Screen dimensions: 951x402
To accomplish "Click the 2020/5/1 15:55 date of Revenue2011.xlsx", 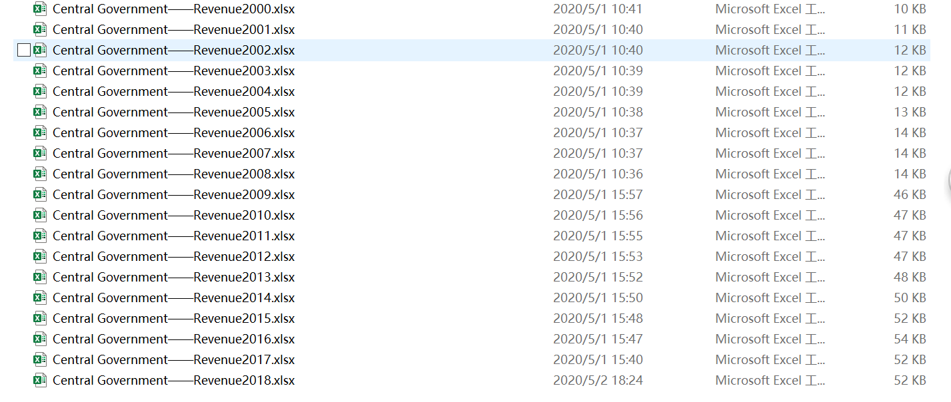I will pos(598,236).
